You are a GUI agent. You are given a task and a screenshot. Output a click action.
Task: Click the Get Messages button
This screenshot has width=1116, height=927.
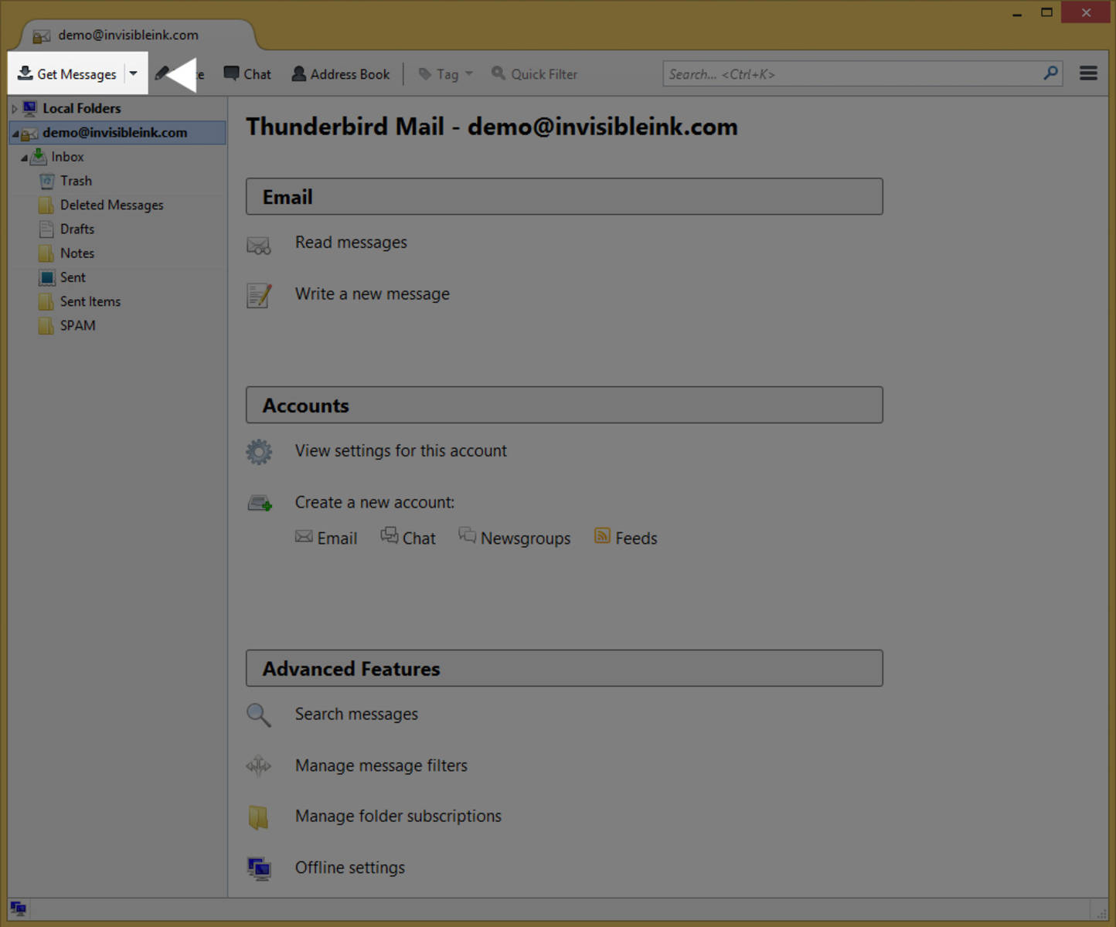click(67, 74)
